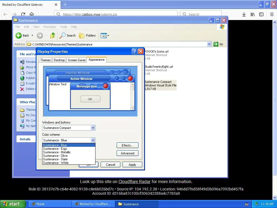Expand the Explorer address bar dropdown
The height and width of the screenshot is (208, 277).
(x=209, y=44)
